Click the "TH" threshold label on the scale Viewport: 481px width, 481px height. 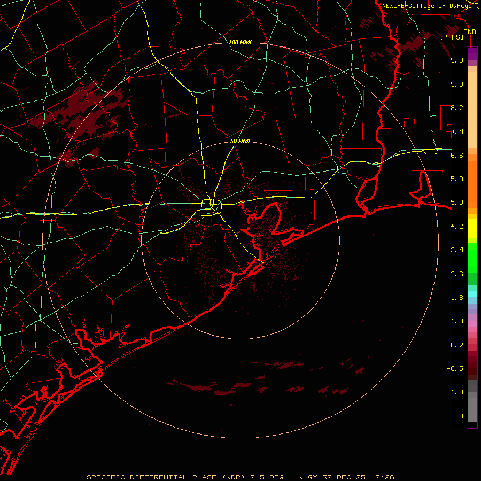pos(459,416)
